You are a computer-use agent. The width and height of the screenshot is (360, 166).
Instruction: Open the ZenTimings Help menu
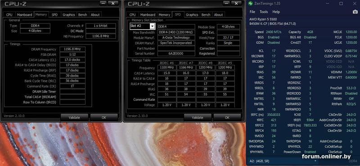pos(276,12)
